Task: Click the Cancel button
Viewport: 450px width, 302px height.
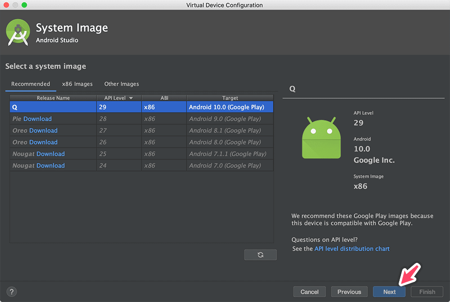Action: pyautogui.click(x=310, y=292)
